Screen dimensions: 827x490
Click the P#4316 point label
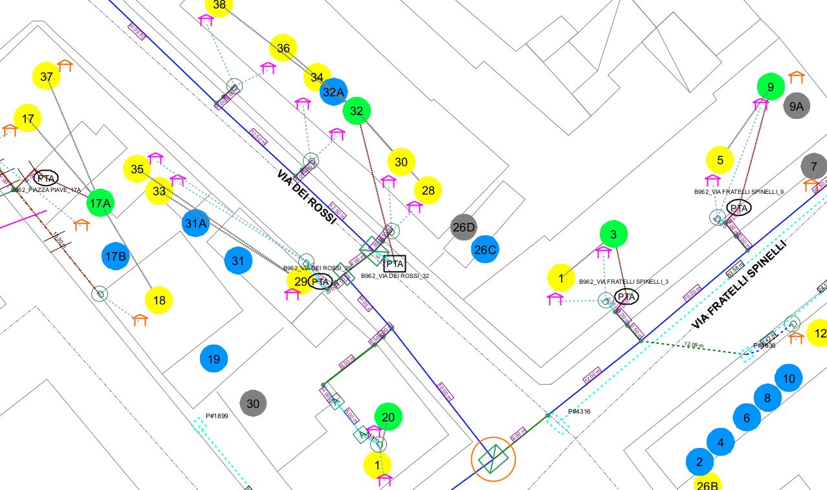tap(579, 412)
